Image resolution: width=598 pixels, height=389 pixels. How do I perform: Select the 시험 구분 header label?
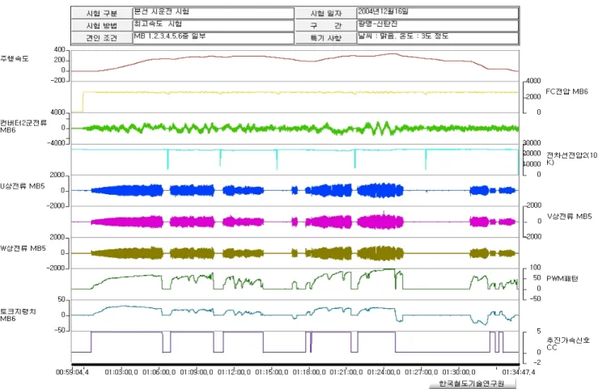[x=102, y=13]
